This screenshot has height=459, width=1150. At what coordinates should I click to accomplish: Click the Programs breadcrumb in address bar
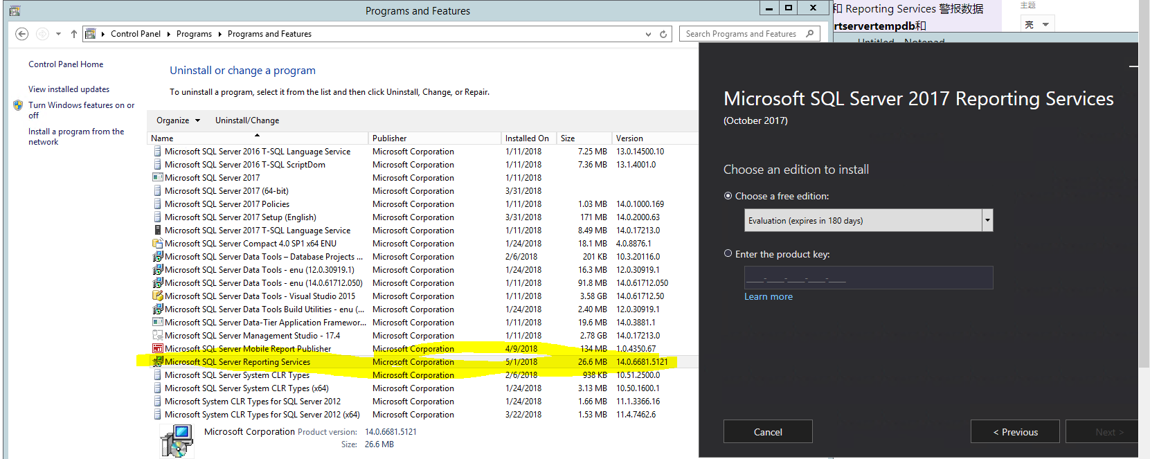pos(194,34)
